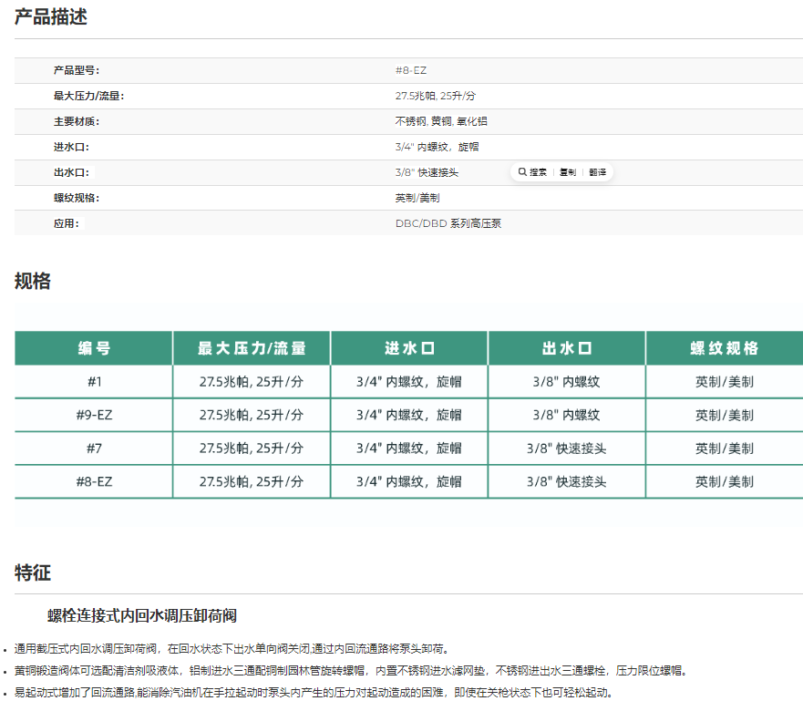Click the 最大压力/流量 table column header

(252, 348)
